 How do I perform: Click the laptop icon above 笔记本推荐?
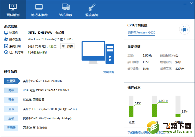pos(39,7)
